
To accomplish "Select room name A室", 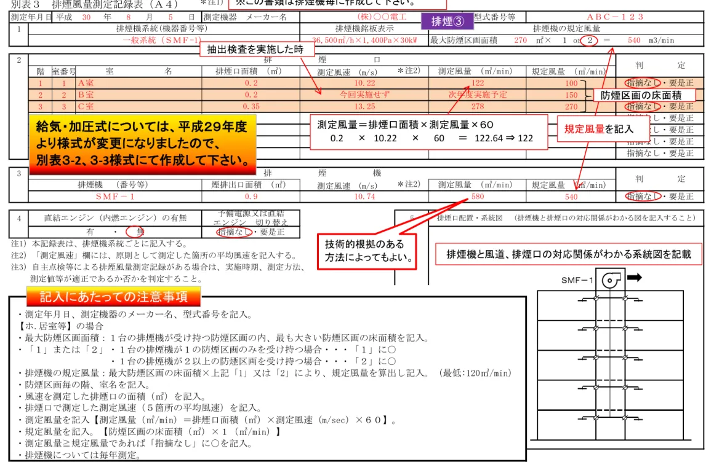I will click(86, 83).
